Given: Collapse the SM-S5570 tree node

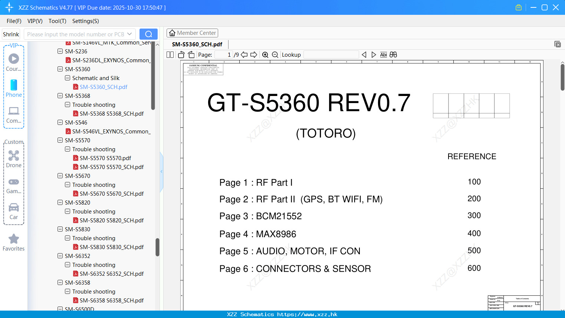Looking at the screenshot, I should (x=60, y=140).
